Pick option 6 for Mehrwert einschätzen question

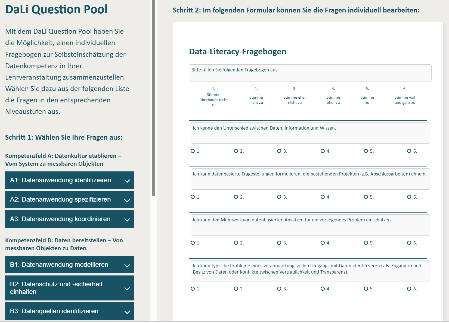[x=409, y=243]
